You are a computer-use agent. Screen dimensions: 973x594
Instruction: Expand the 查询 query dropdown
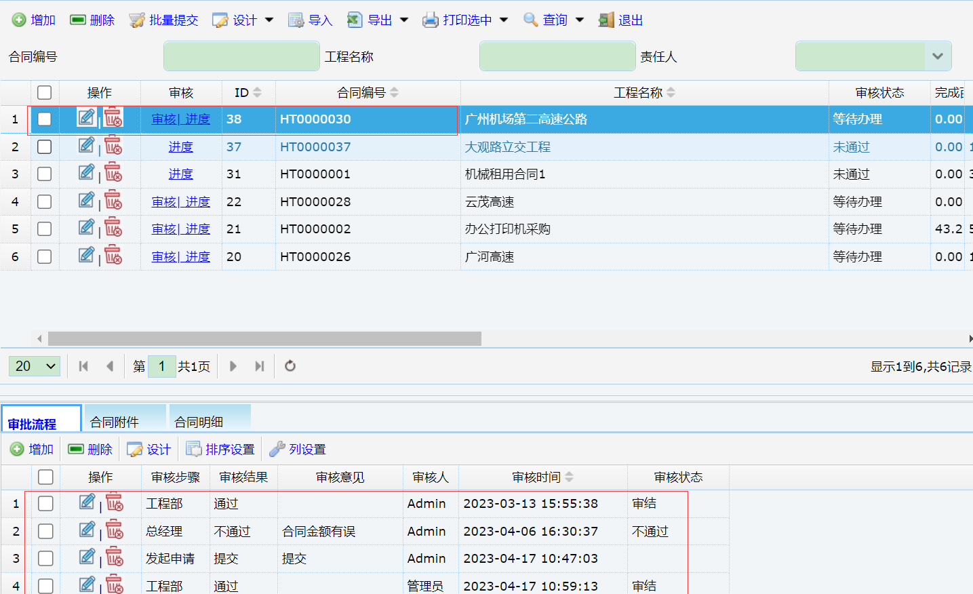pyautogui.click(x=580, y=20)
